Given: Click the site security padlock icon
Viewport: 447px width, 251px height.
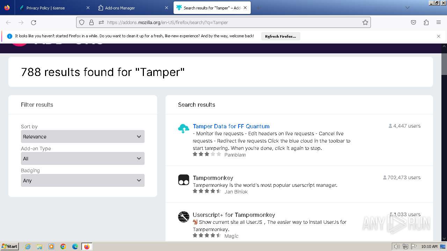Looking at the screenshot, I should (x=91, y=22).
